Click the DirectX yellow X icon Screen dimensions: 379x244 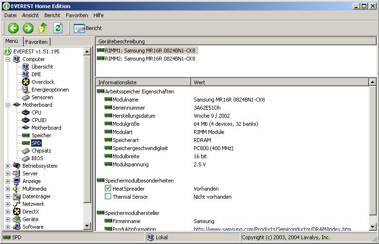(16, 212)
